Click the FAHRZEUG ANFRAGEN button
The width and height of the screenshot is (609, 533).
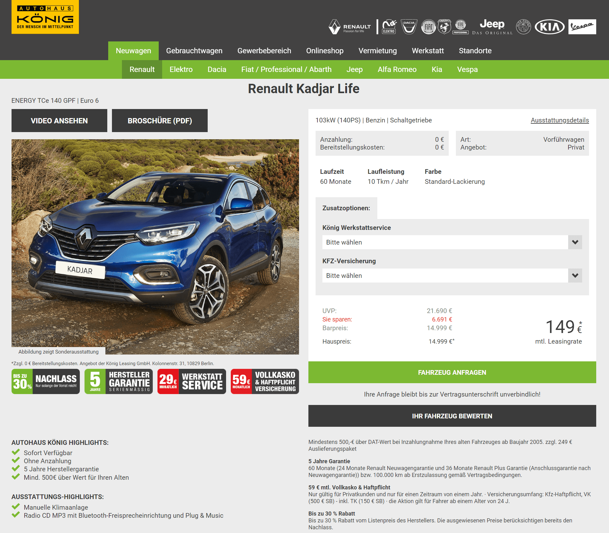452,372
